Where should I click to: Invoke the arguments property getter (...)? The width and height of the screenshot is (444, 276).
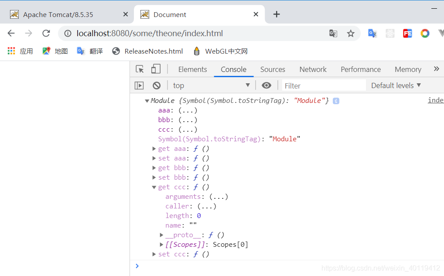[219, 197]
